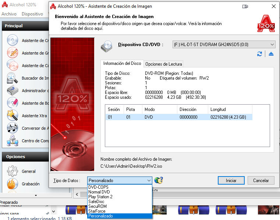Viewport: 280px width, 220px height.
Task: Click the Sesión column header
Action: (x=114, y=109)
